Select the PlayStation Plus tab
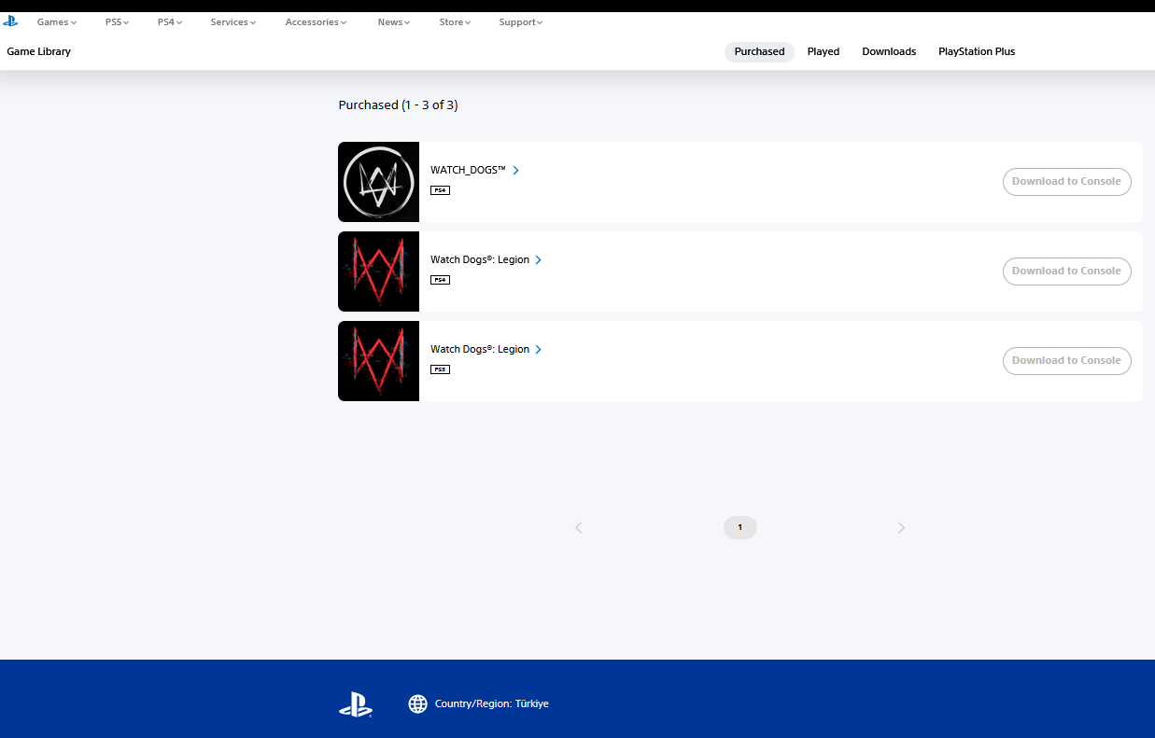This screenshot has height=738, width=1155. point(976,52)
